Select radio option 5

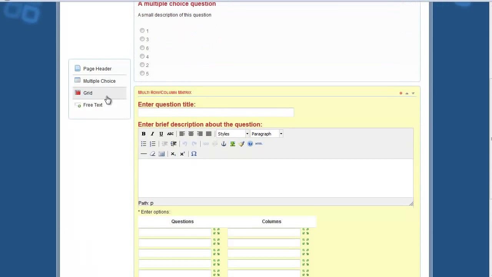(x=142, y=73)
